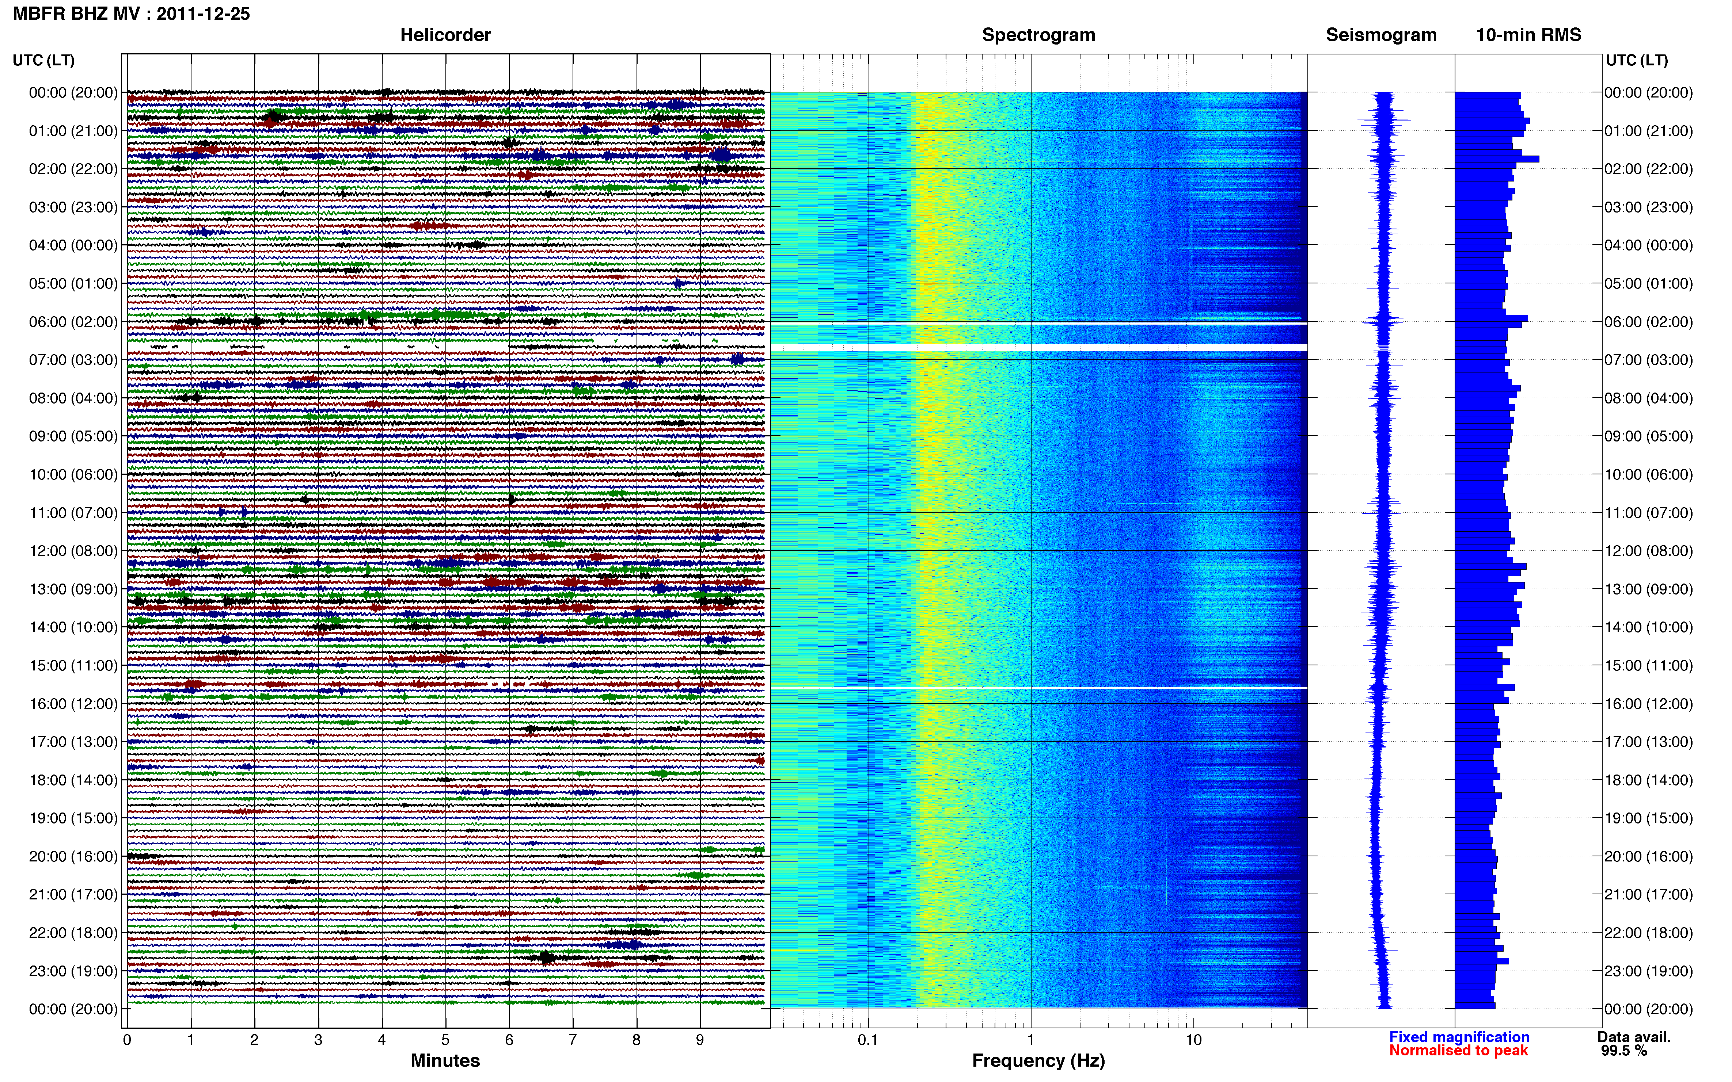Click 16:00 (12:00) label left of Helicorder
The width and height of the screenshot is (1732, 1082).
coord(73,703)
